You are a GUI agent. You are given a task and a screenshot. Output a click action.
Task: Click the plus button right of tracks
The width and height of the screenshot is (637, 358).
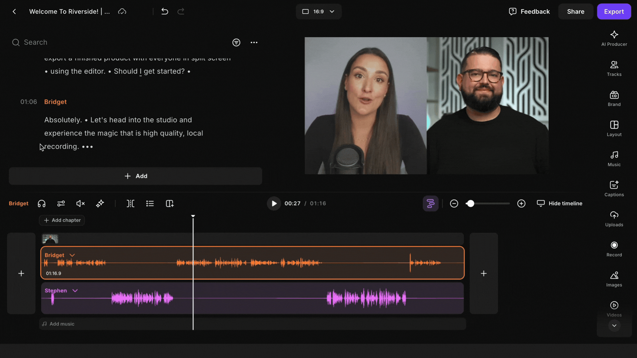pyautogui.click(x=484, y=273)
